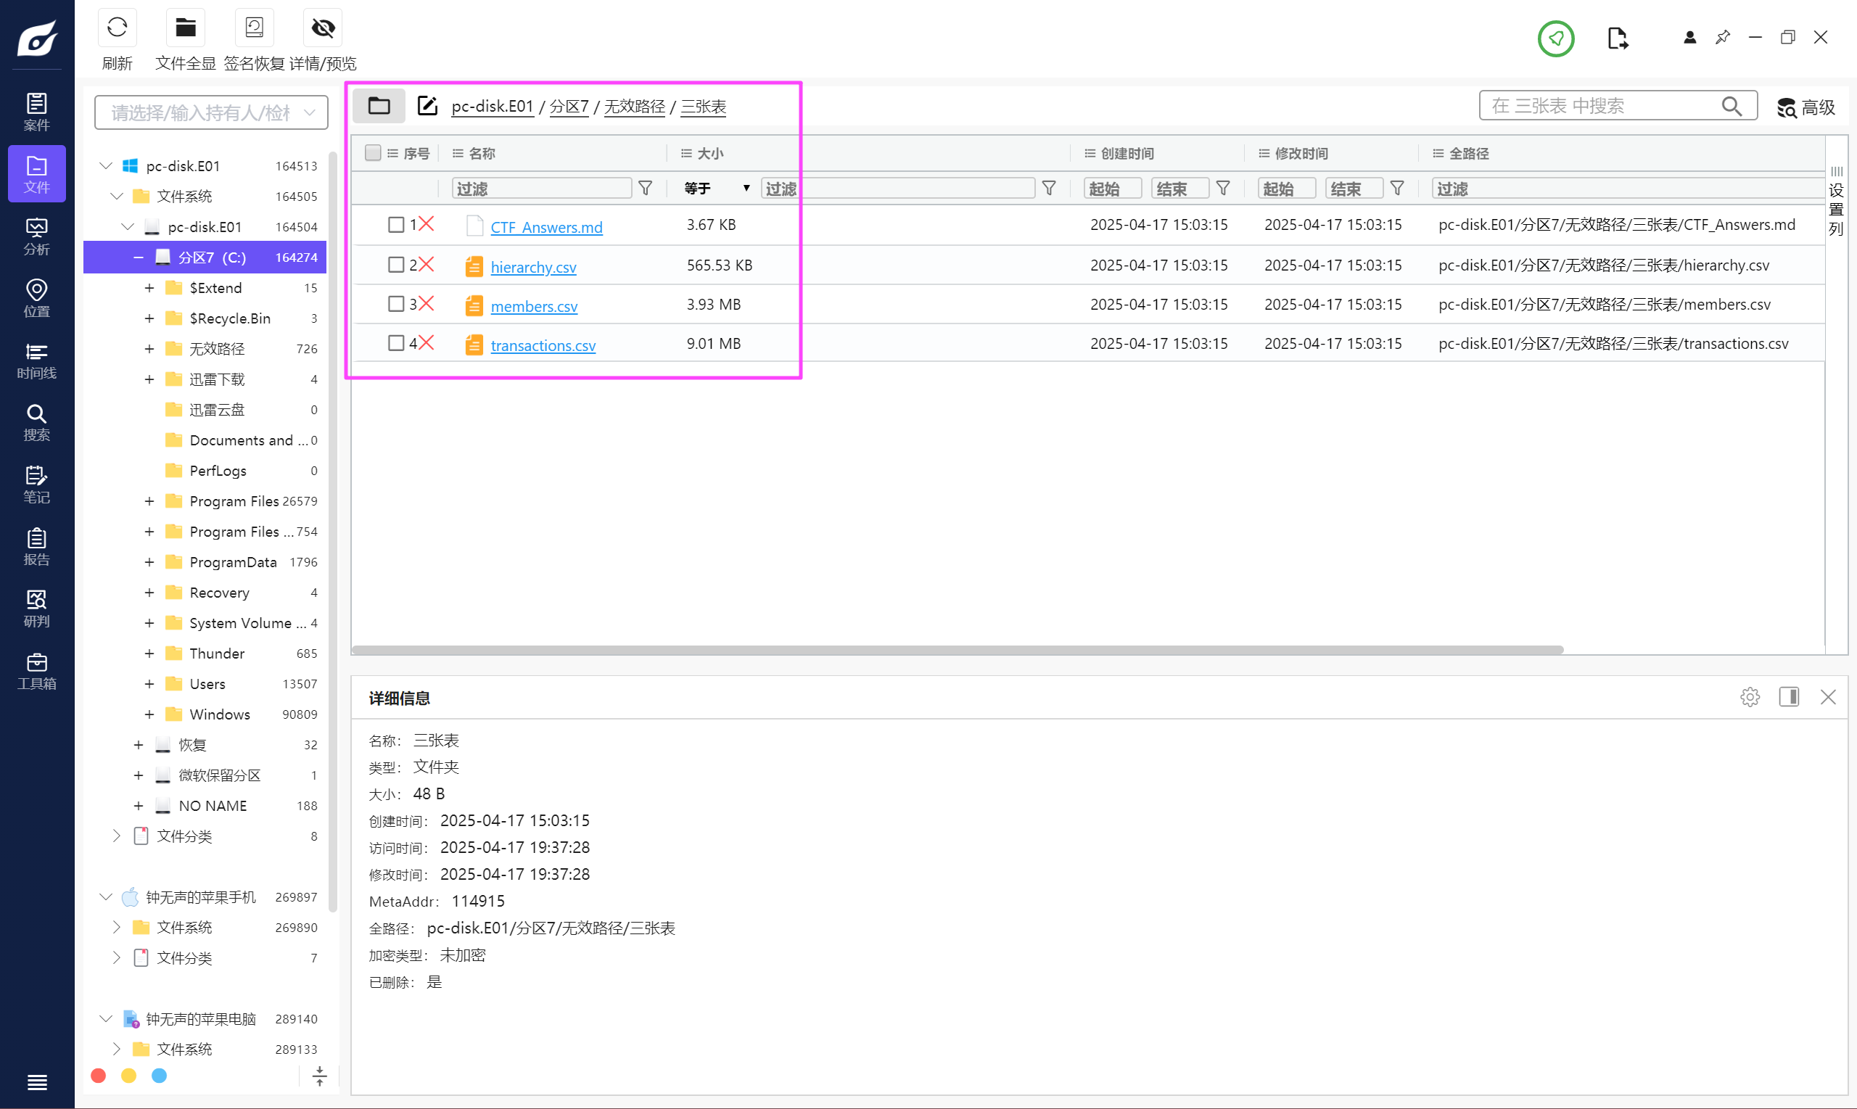
Task: Click the filter funnel icon for 修改时间
Action: coord(1396,189)
